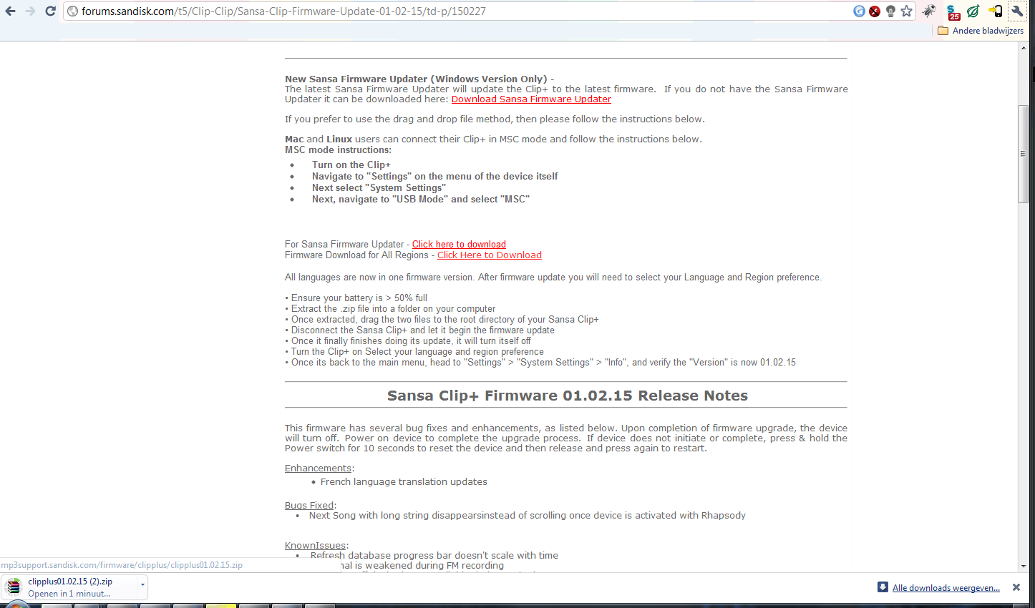Image resolution: width=1035 pixels, height=608 pixels.
Task: Go back to the previous page
Action: click(11, 11)
